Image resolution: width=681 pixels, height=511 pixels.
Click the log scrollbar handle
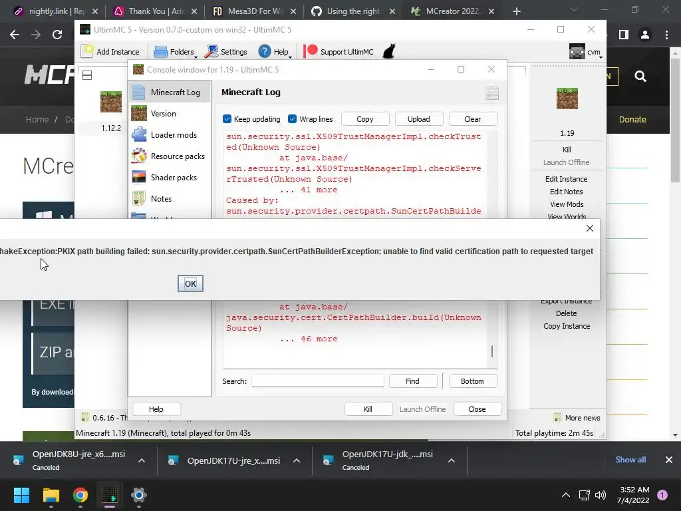pyautogui.click(x=492, y=351)
